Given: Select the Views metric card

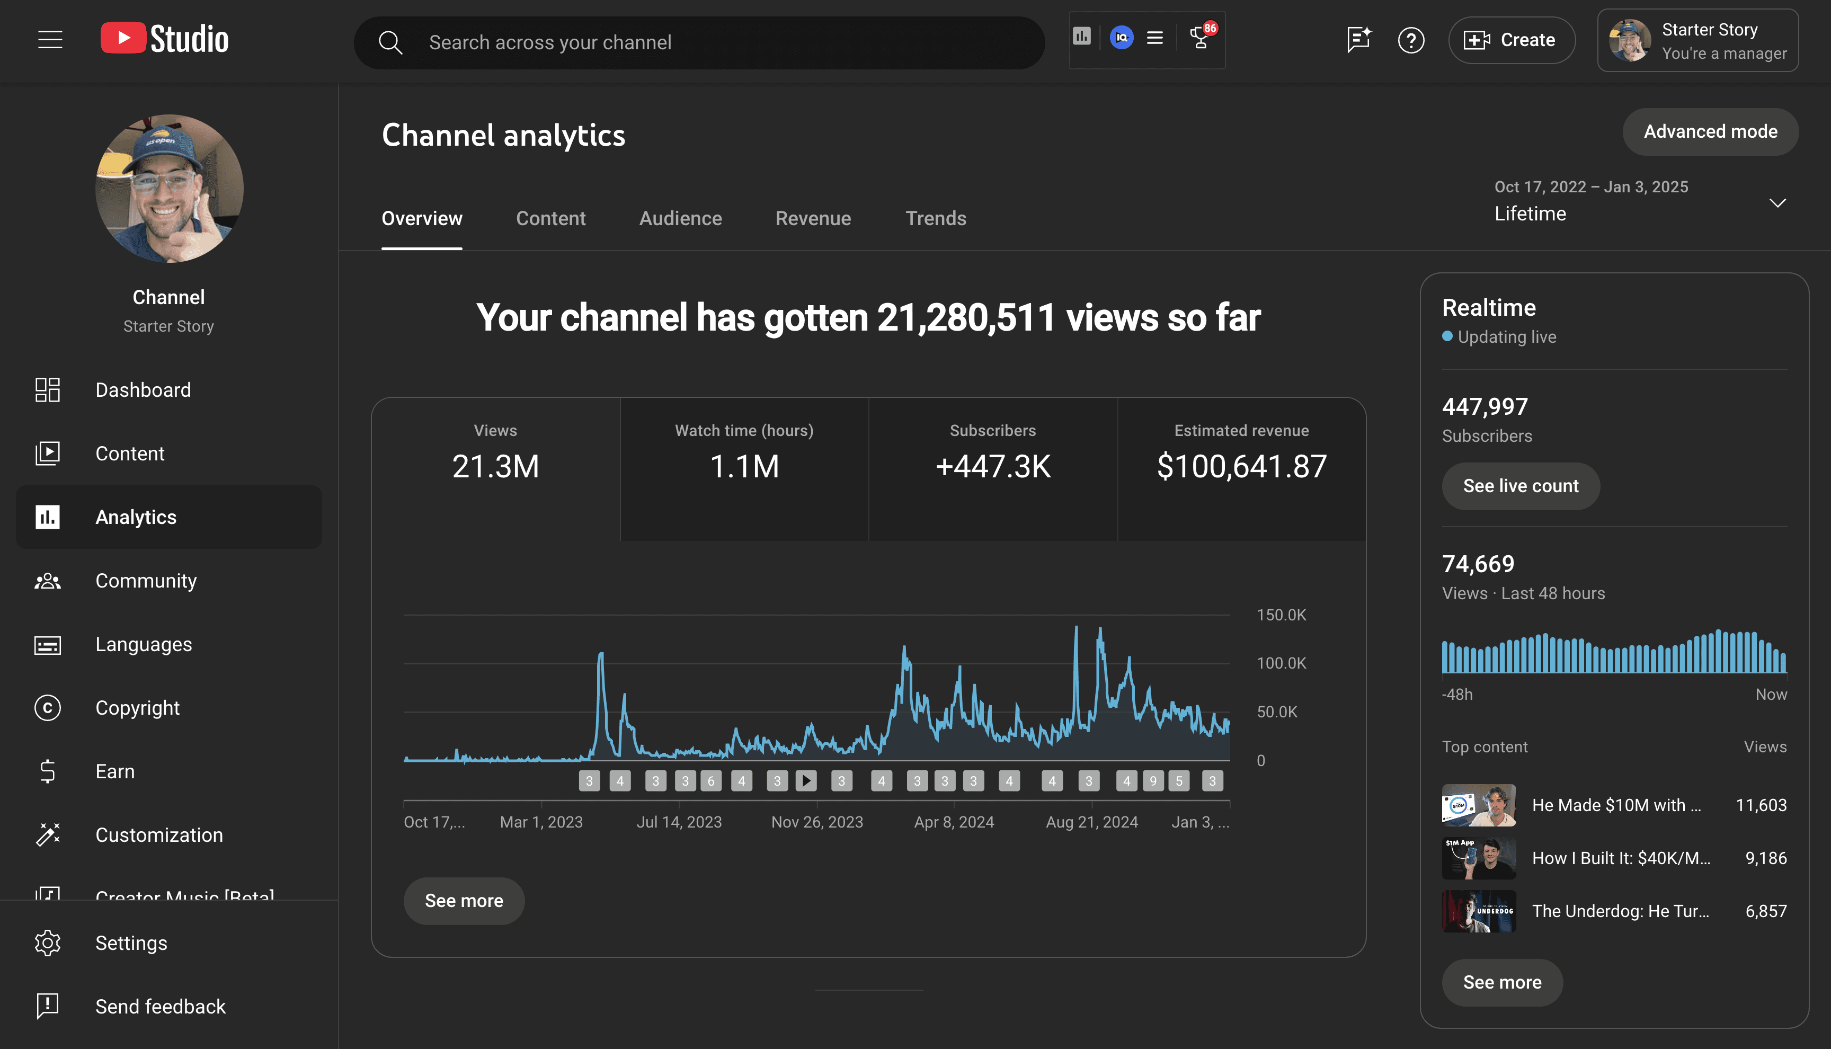Looking at the screenshot, I should coord(495,469).
